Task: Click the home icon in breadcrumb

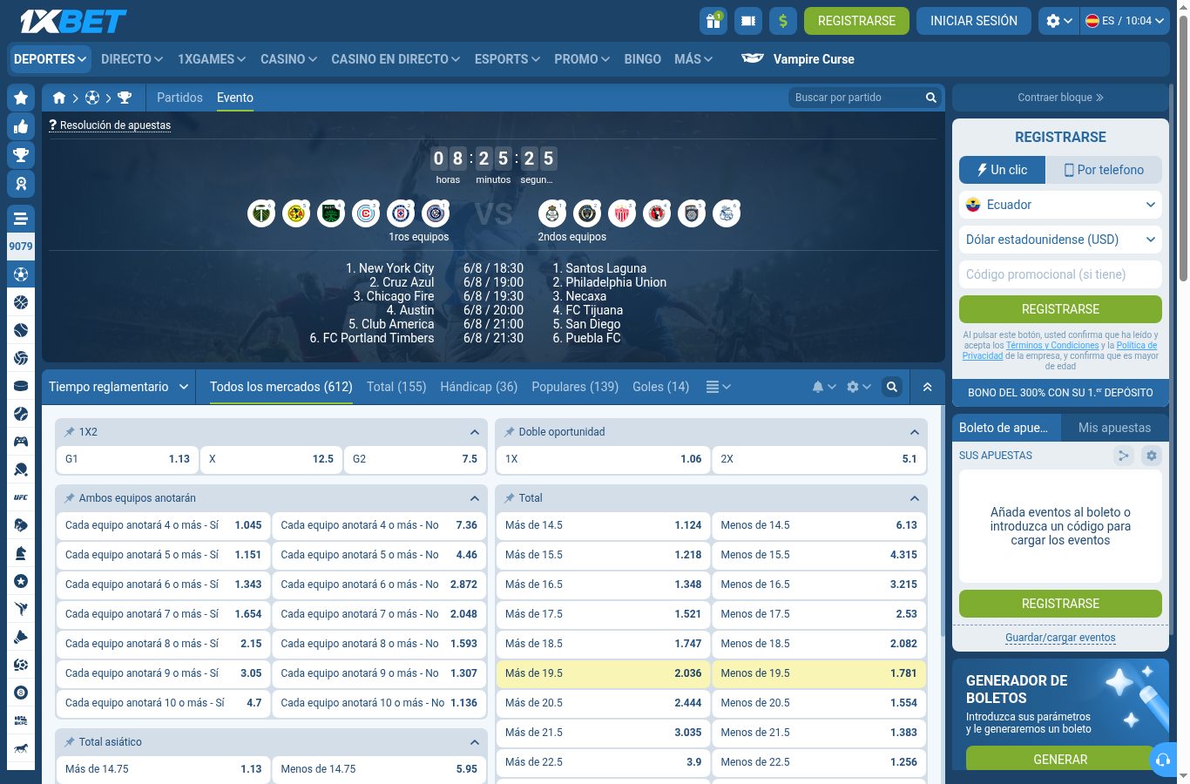Action: pyautogui.click(x=59, y=98)
